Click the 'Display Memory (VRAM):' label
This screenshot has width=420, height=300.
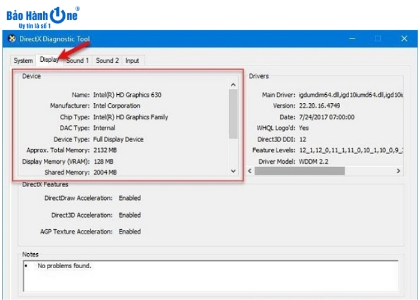click(56, 161)
